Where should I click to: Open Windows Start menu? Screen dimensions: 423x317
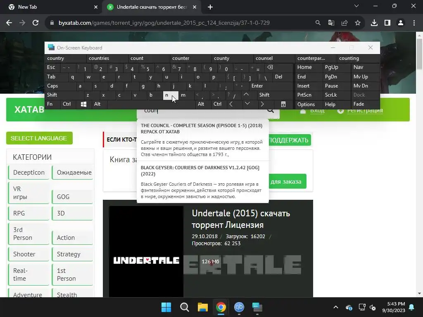tap(166, 307)
